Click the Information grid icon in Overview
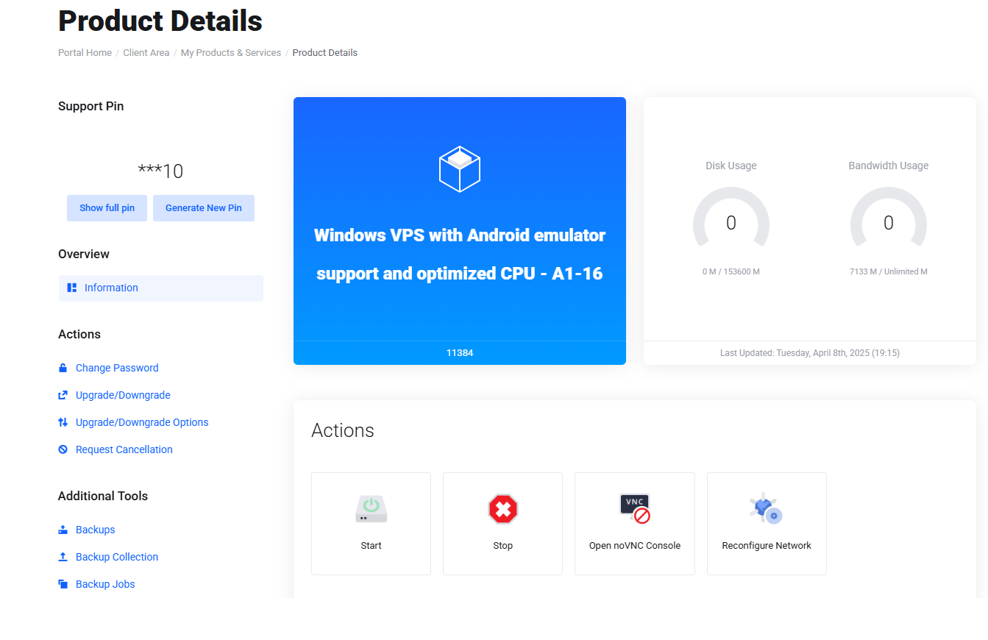Screen dimensions: 988x640 pos(72,288)
